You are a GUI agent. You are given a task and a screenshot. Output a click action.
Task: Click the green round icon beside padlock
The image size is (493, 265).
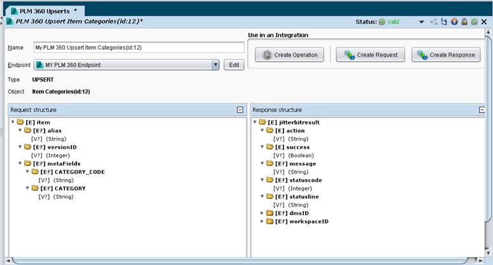474,22
